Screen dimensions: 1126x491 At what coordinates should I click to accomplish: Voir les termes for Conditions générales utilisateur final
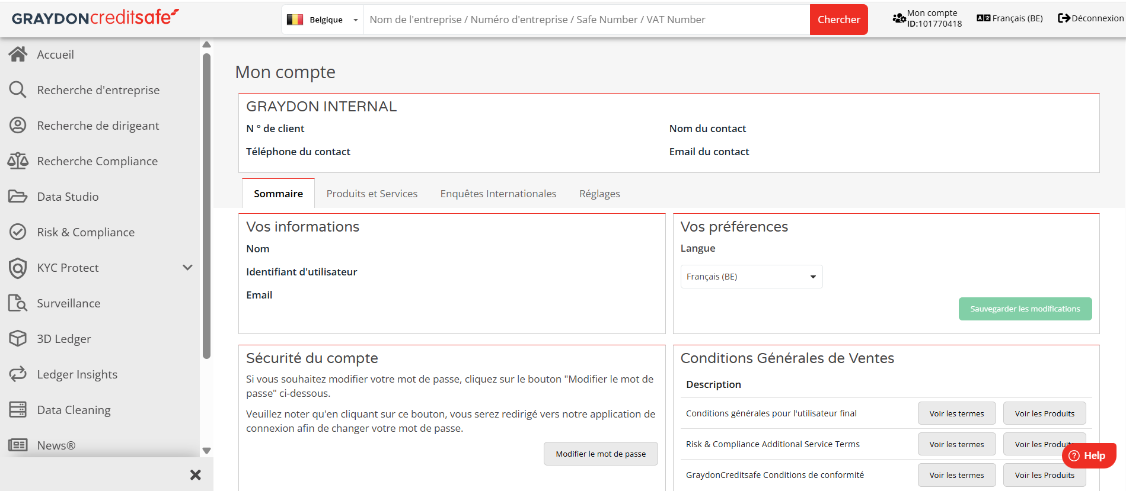(956, 413)
